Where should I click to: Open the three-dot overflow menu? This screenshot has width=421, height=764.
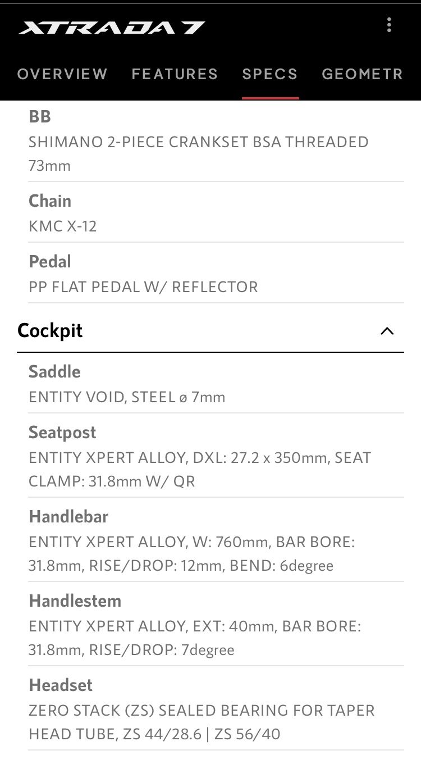(x=389, y=25)
